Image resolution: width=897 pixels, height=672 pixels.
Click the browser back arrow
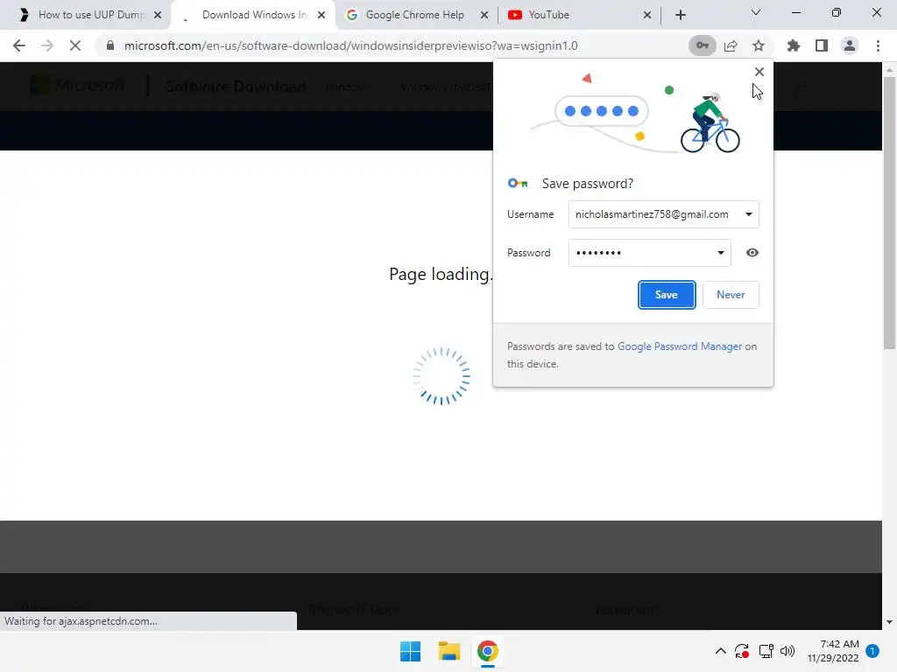pyautogui.click(x=19, y=45)
